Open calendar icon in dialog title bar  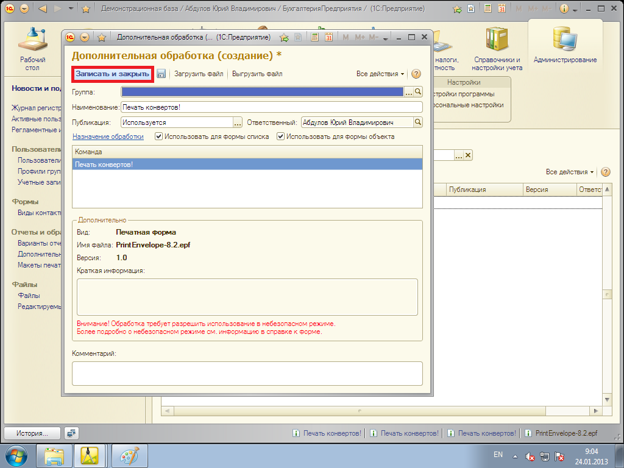click(328, 37)
